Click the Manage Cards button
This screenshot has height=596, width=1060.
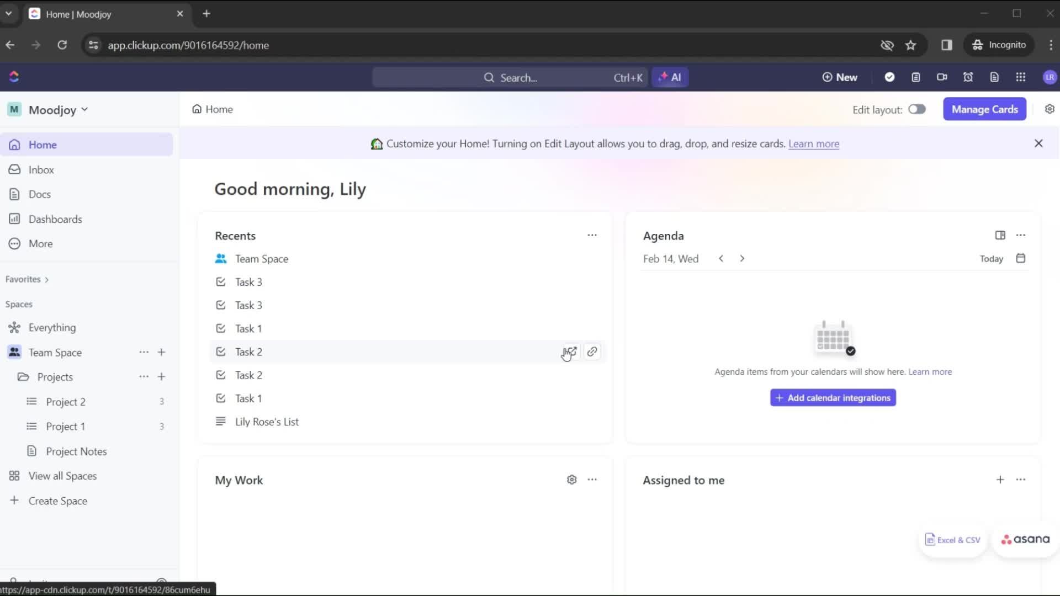pos(985,109)
